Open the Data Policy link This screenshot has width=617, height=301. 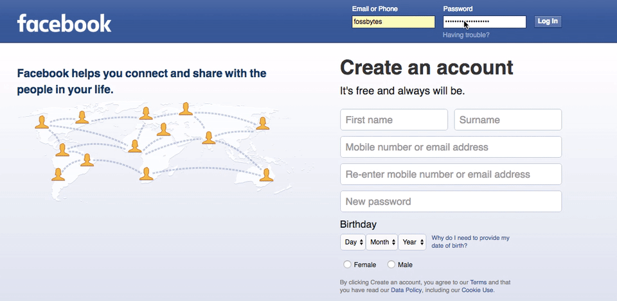pyautogui.click(x=406, y=290)
